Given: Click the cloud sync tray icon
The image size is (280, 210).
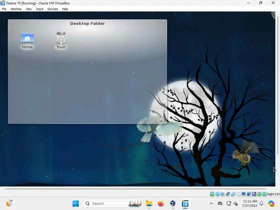Looking at the screenshot, I should click(x=220, y=203).
